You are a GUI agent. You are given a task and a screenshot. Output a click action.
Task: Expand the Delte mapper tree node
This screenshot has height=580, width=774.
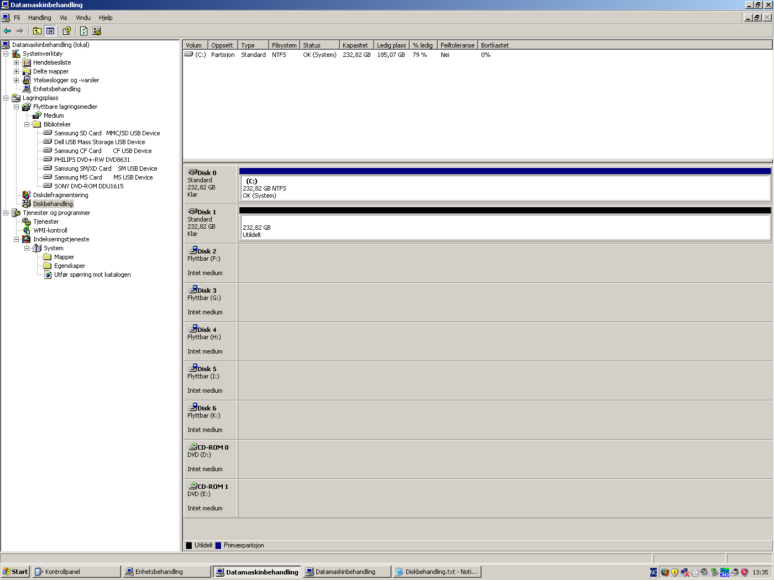[17, 71]
